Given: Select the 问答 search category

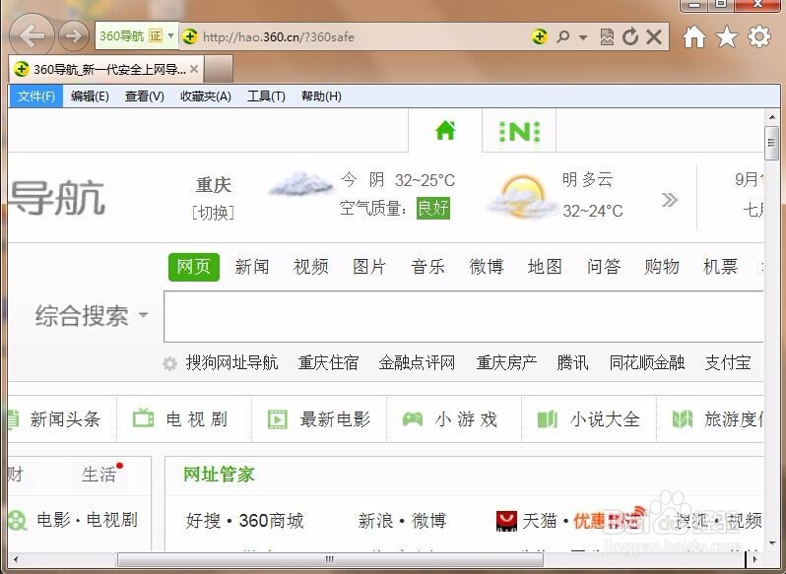Looking at the screenshot, I should 604,267.
